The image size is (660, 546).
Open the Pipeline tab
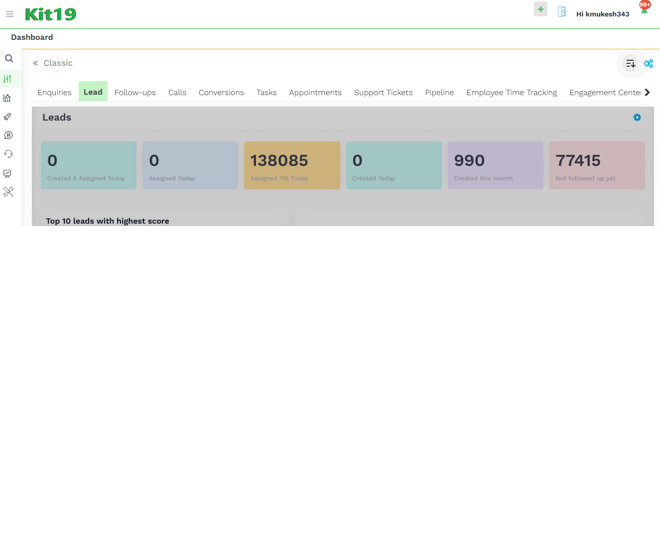439,92
